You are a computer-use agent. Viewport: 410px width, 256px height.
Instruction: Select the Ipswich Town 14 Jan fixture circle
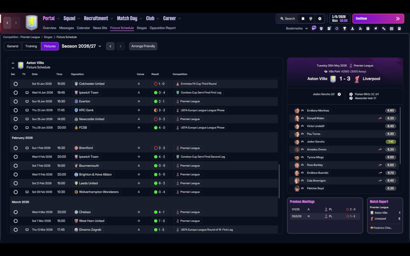(x=16, y=92)
